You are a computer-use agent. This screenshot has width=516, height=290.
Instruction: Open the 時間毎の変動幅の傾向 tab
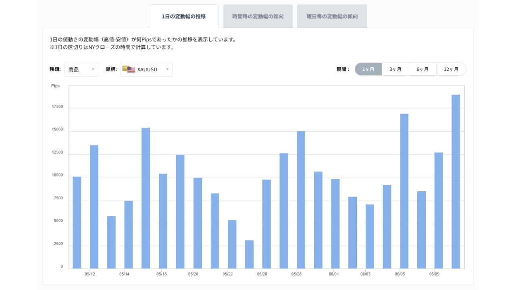pyautogui.click(x=258, y=17)
